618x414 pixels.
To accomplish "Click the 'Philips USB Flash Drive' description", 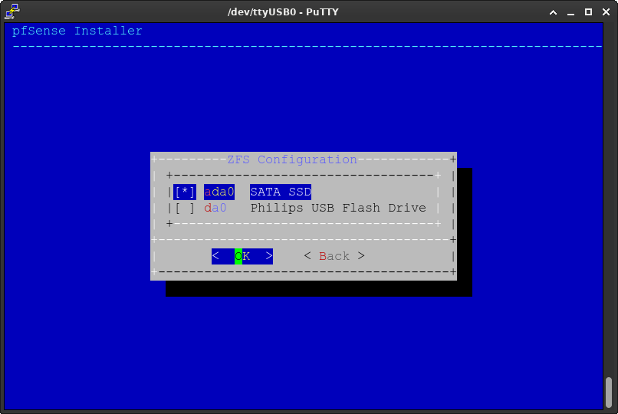I will 338,208.
